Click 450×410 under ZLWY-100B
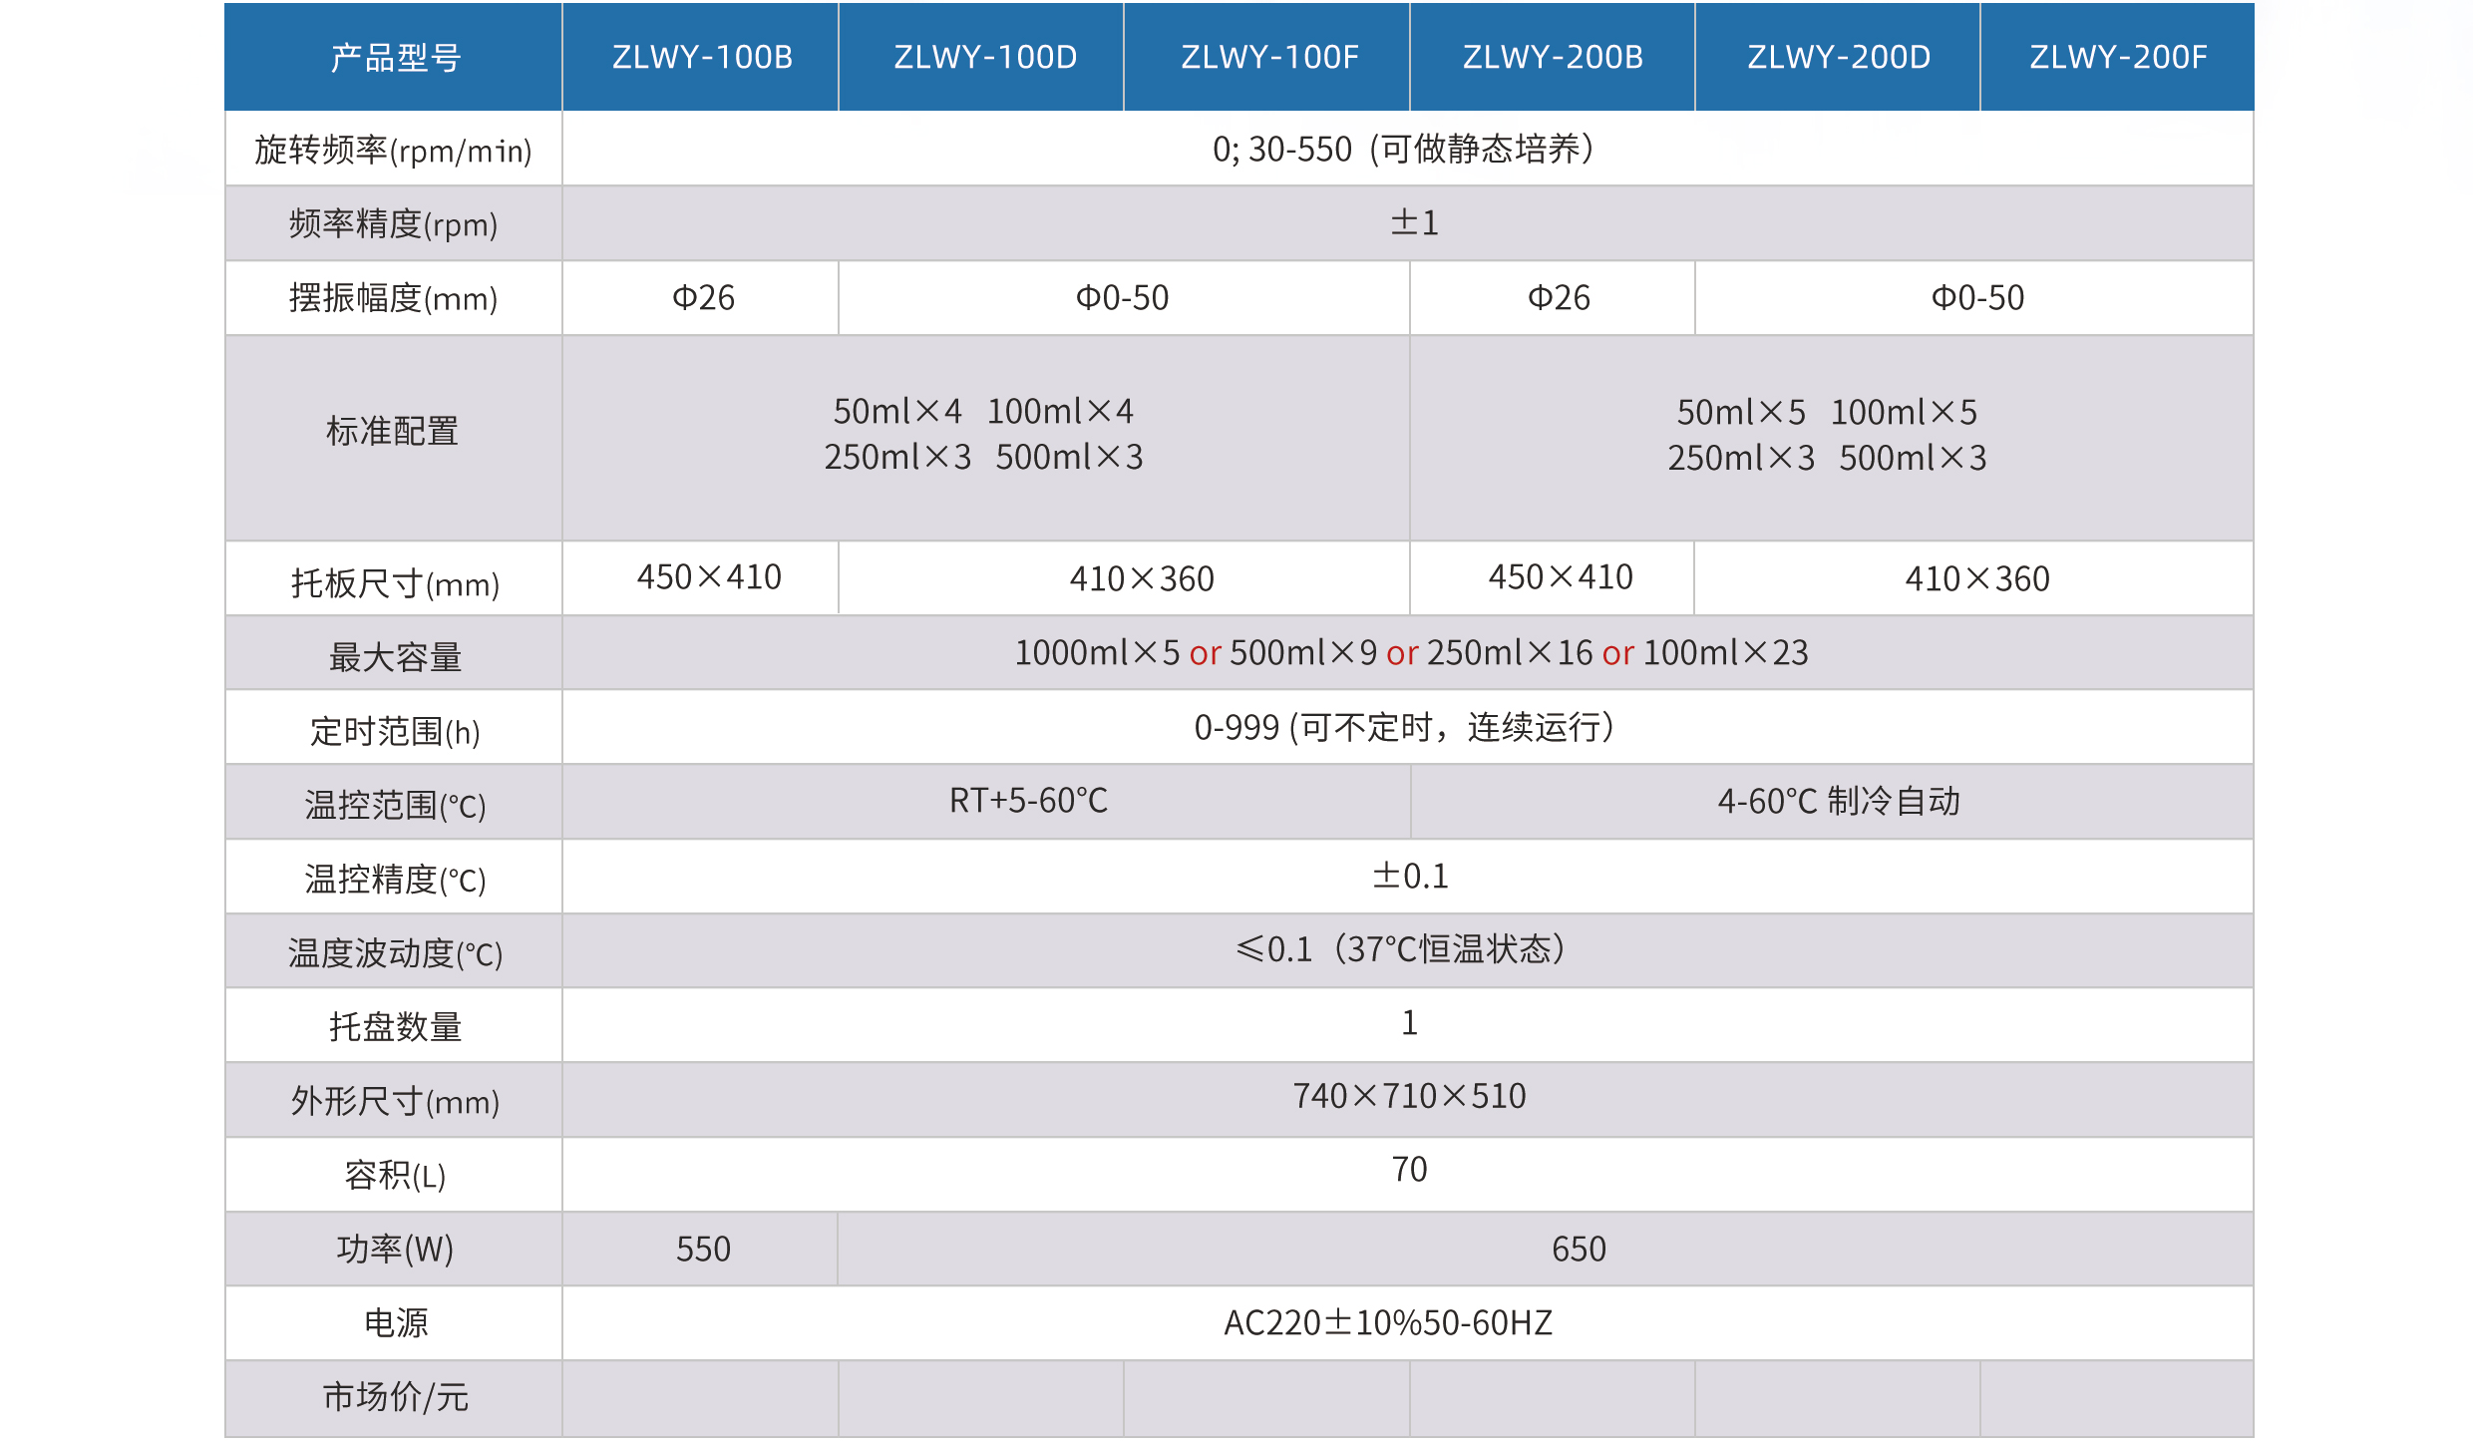The height and width of the screenshot is (1444, 2473). 709,577
